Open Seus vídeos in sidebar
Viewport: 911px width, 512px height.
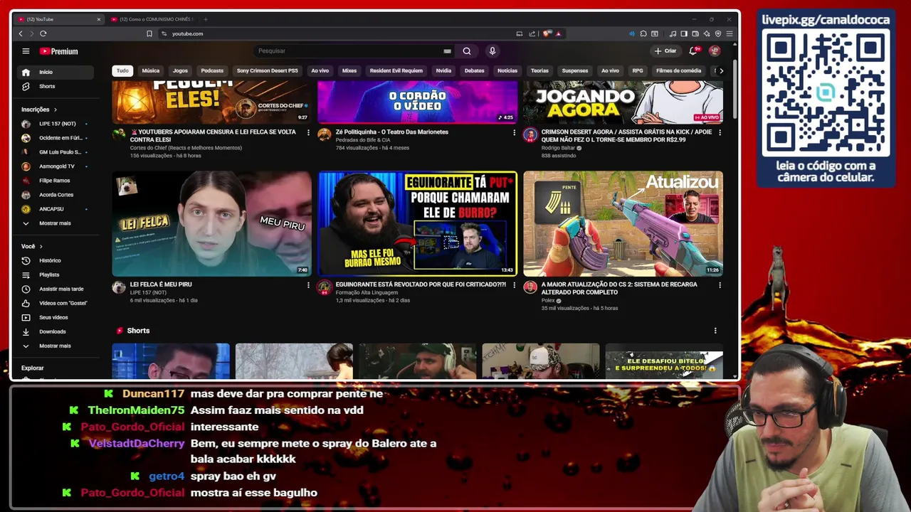tap(55, 317)
